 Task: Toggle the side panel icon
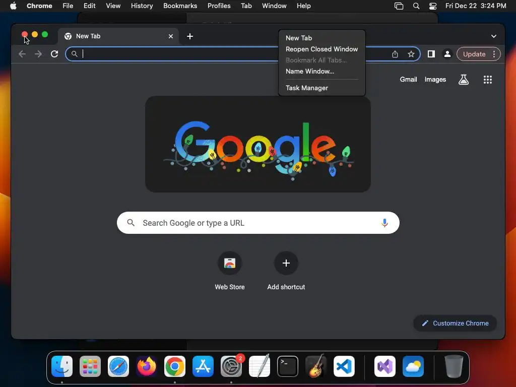(431, 54)
